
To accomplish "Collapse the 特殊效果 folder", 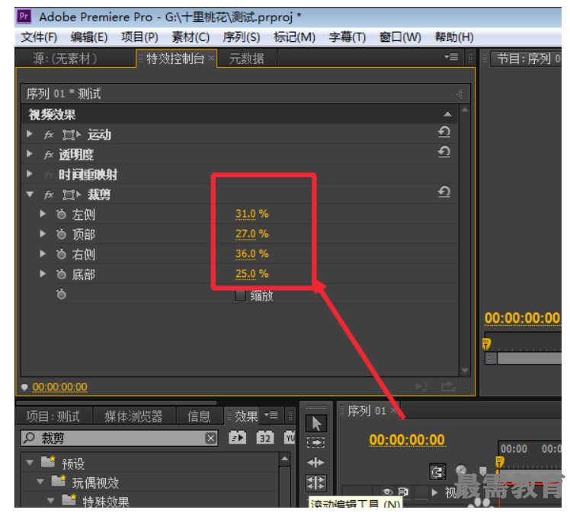I will (50, 501).
